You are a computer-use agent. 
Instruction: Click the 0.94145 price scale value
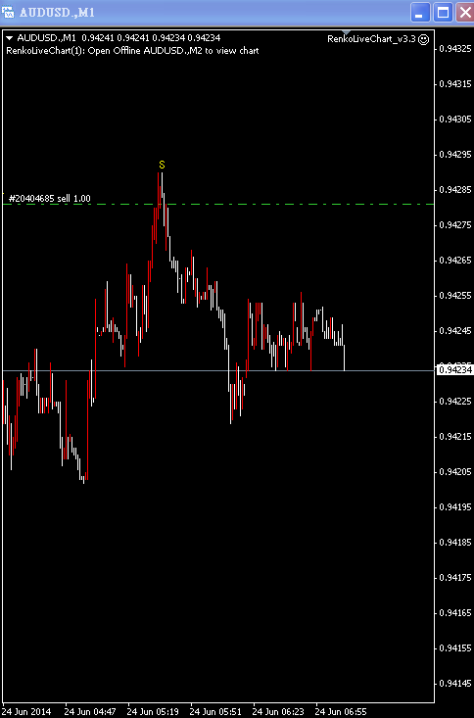(x=454, y=683)
